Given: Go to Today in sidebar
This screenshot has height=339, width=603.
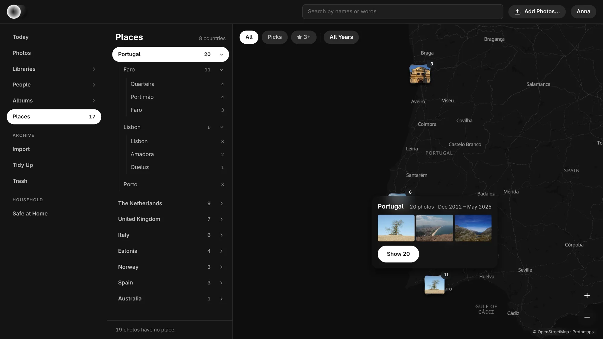Looking at the screenshot, I should coord(54,37).
